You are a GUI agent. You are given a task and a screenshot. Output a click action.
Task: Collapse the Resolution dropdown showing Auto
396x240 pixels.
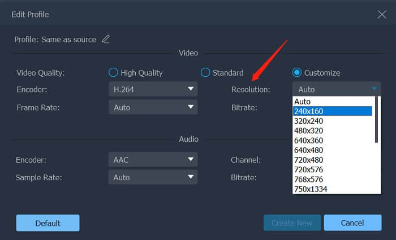[x=337, y=89]
